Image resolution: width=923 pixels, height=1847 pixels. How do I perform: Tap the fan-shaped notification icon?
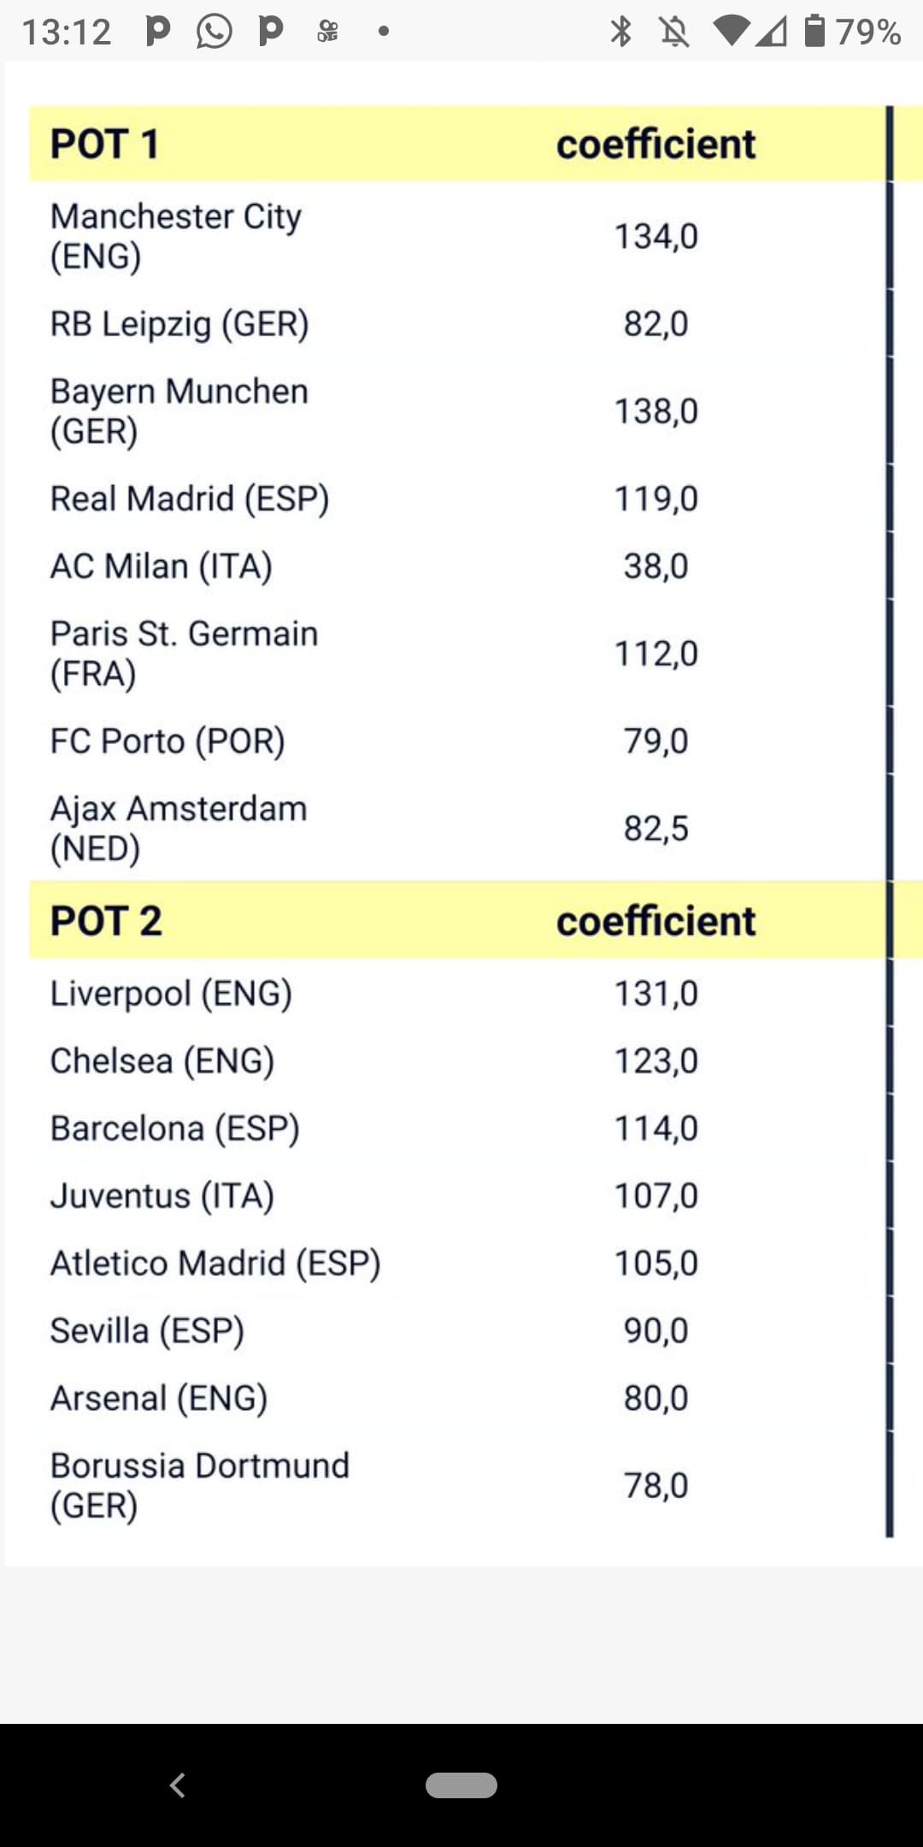pyautogui.click(x=327, y=32)
